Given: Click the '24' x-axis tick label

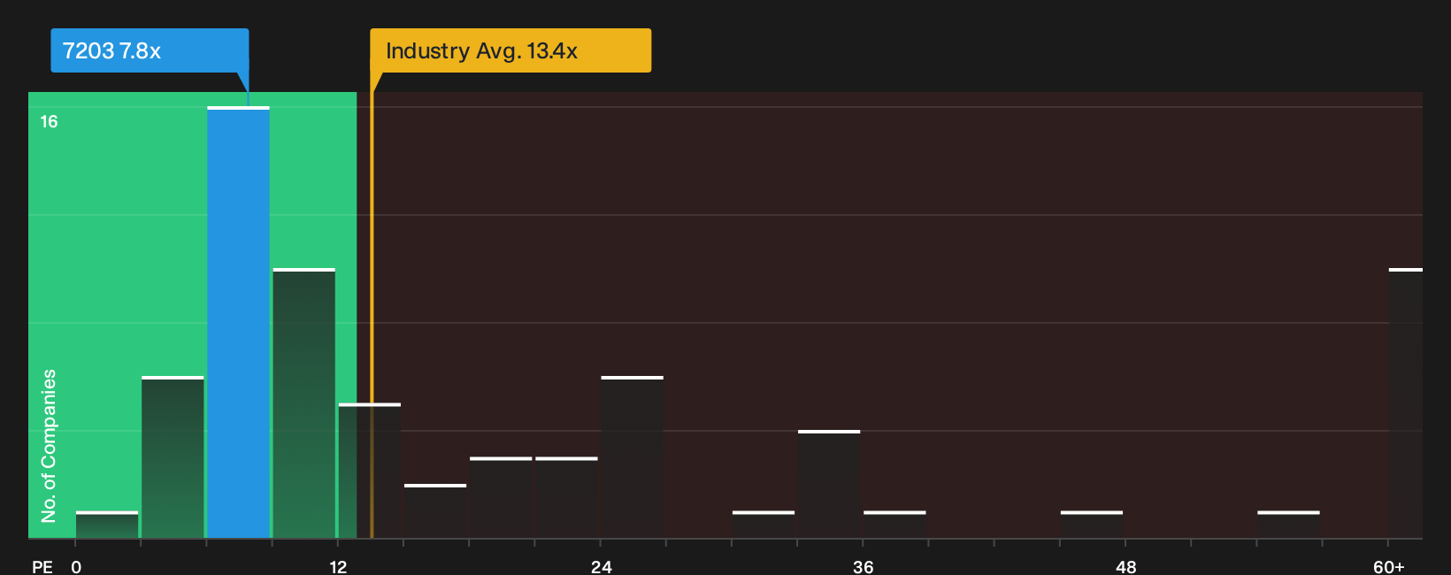Looking at the screenshot, I should click(x=602, y=567).
